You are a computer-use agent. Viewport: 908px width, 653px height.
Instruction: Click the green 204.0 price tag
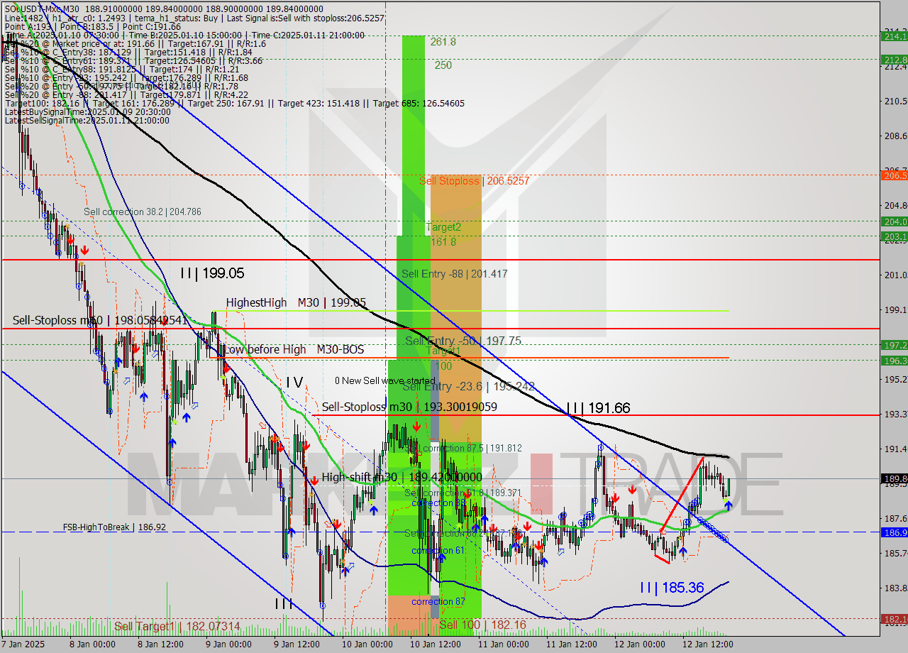click(895, 221)
